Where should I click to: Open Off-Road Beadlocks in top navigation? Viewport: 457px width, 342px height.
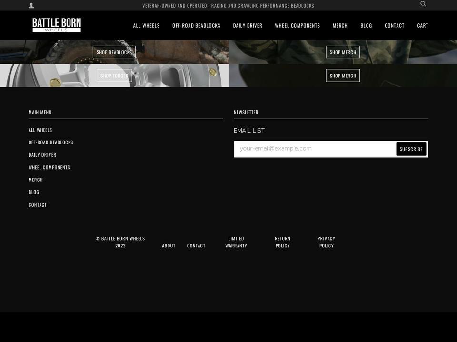196,26
